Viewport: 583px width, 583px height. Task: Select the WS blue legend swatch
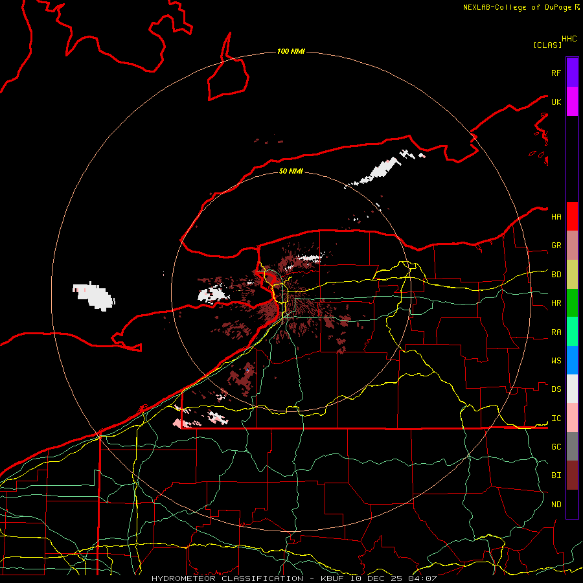pos(572,360)
